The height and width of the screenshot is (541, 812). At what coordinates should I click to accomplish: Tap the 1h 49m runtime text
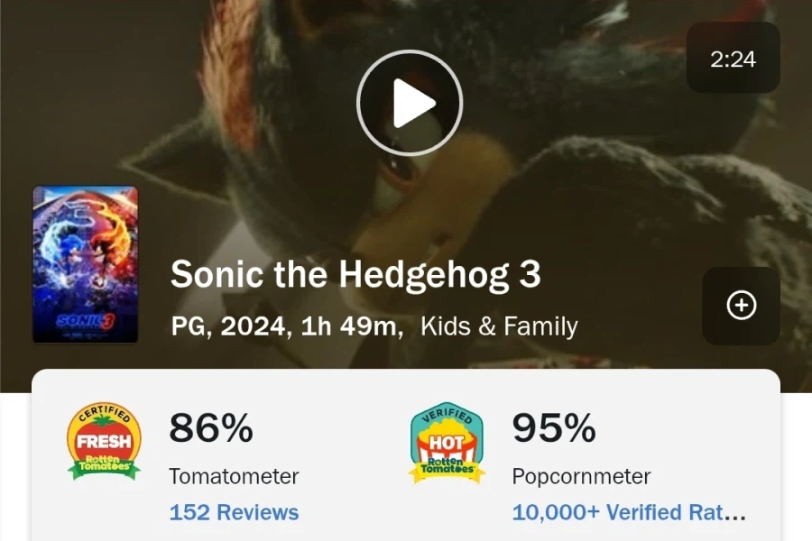coord(350,326)
